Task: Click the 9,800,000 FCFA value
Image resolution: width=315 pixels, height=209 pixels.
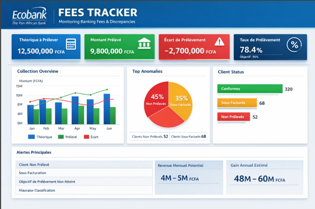Action: (x=112, y=52)
